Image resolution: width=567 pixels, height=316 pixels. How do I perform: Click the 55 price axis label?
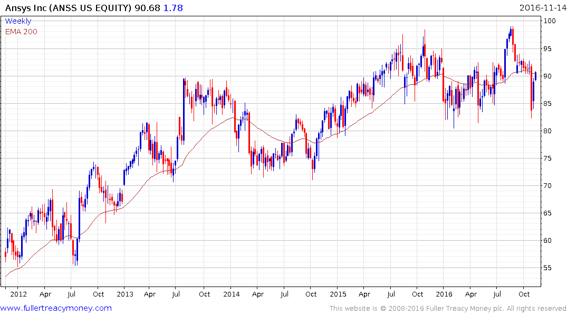point(547,268)
